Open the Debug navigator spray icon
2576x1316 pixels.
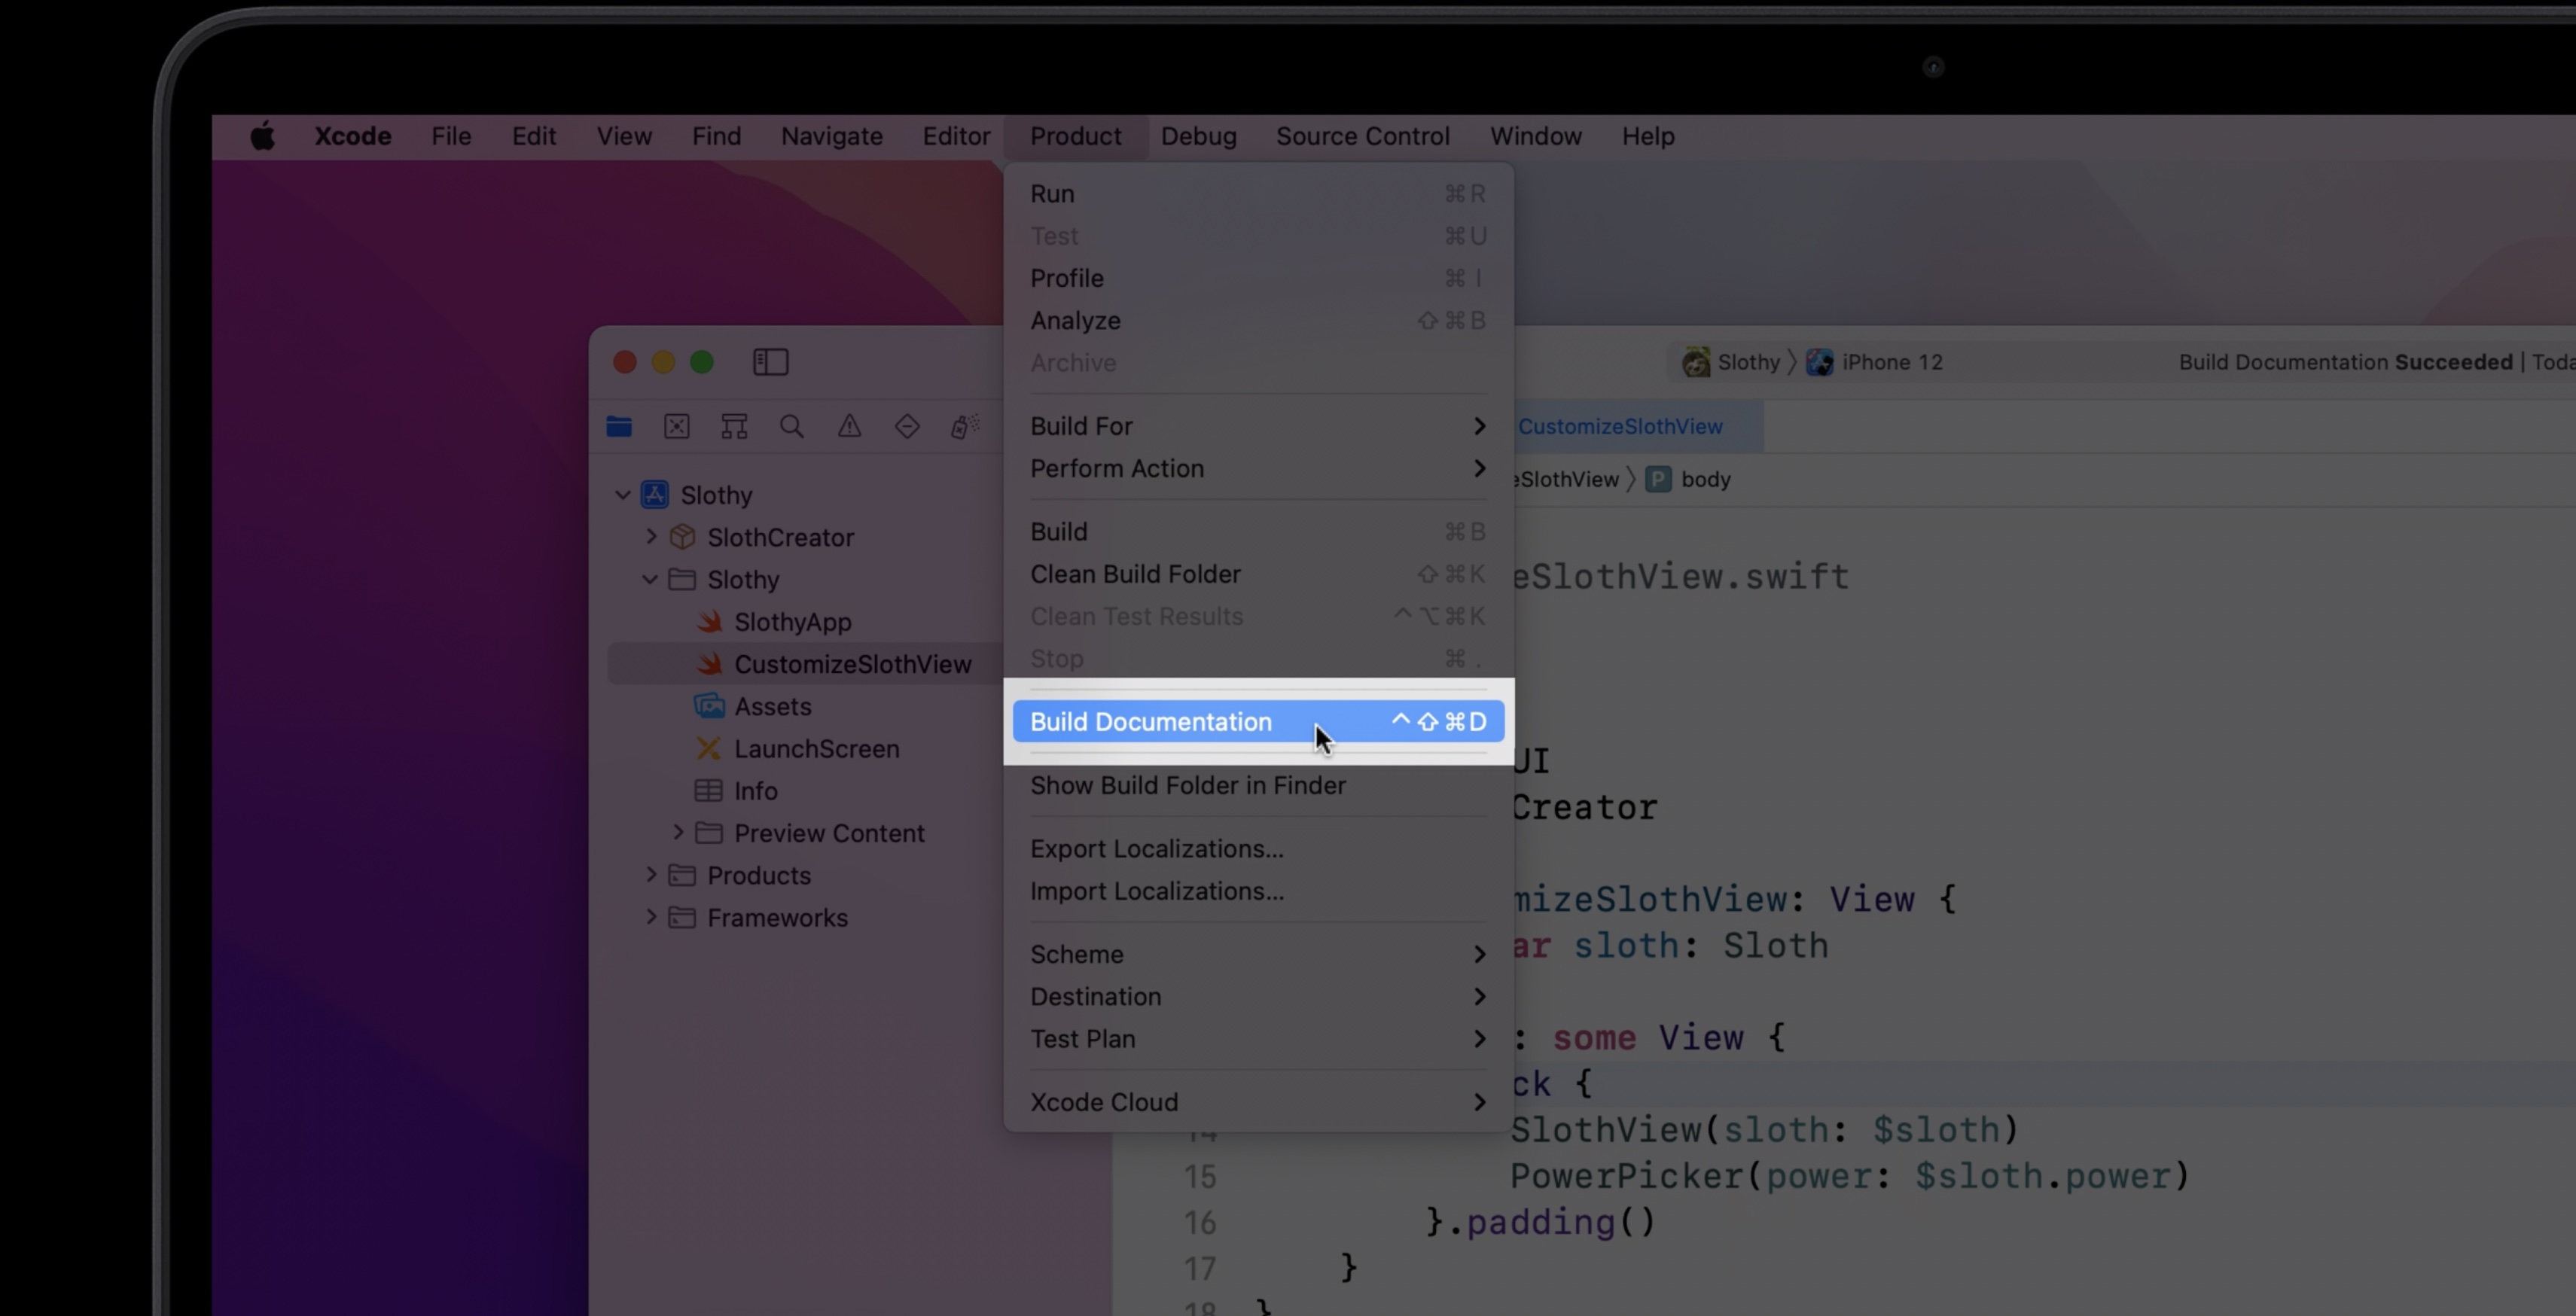pyautogui.click(x=964, y=427)
